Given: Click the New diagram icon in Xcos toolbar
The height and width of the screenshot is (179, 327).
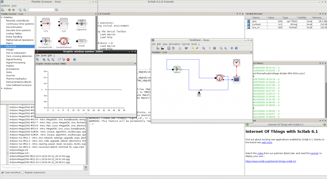Looking at the screenshot, I should (154, 48).
